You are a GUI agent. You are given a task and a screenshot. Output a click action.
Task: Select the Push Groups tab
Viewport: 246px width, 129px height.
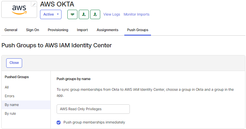138,30
